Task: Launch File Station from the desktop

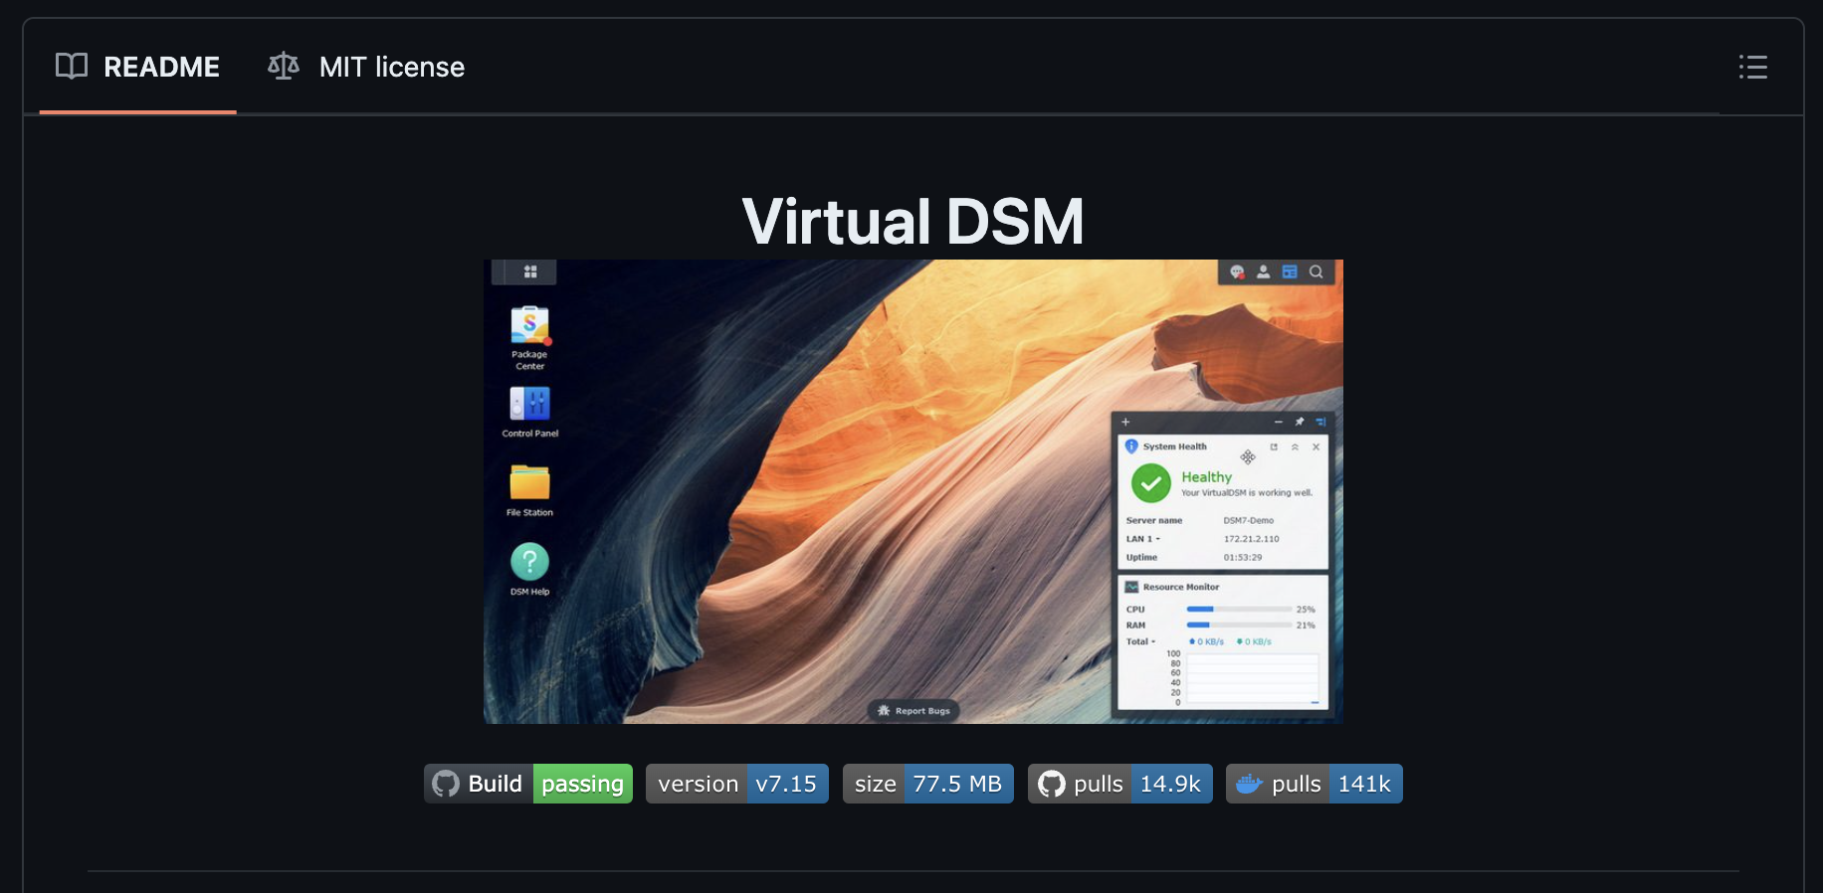Action: point(529,483)
